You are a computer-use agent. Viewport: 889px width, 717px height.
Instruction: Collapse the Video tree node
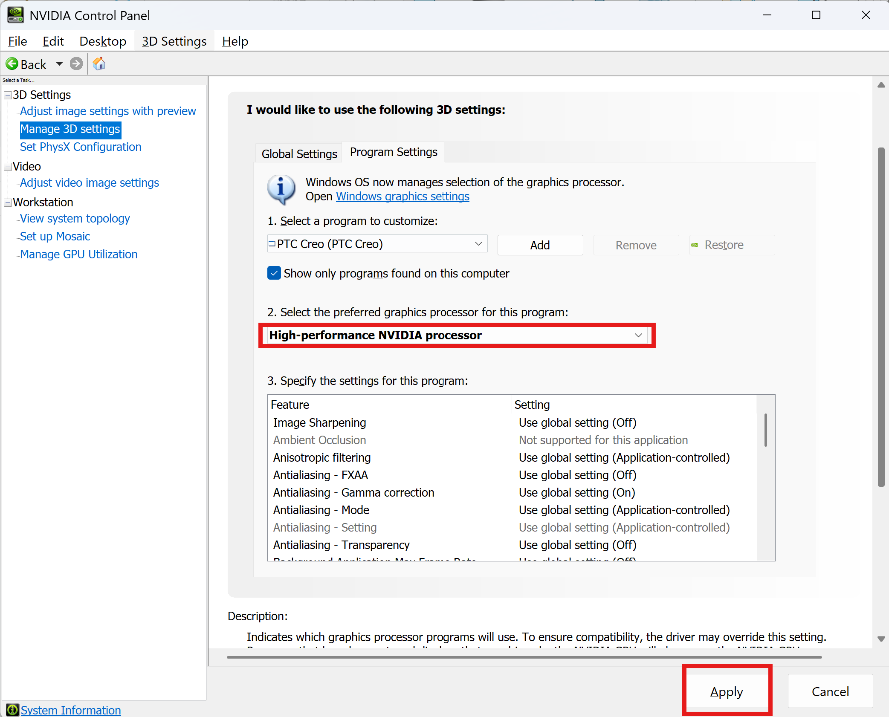[8, 167]
